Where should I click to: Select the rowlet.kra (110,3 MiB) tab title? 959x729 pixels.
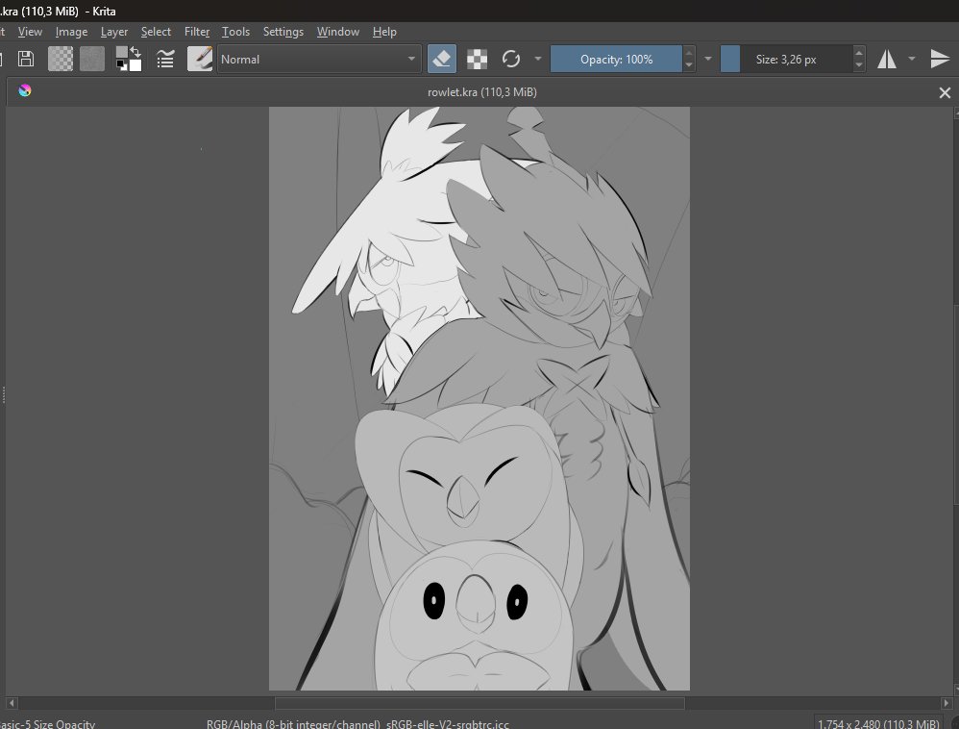click(482, 92)
